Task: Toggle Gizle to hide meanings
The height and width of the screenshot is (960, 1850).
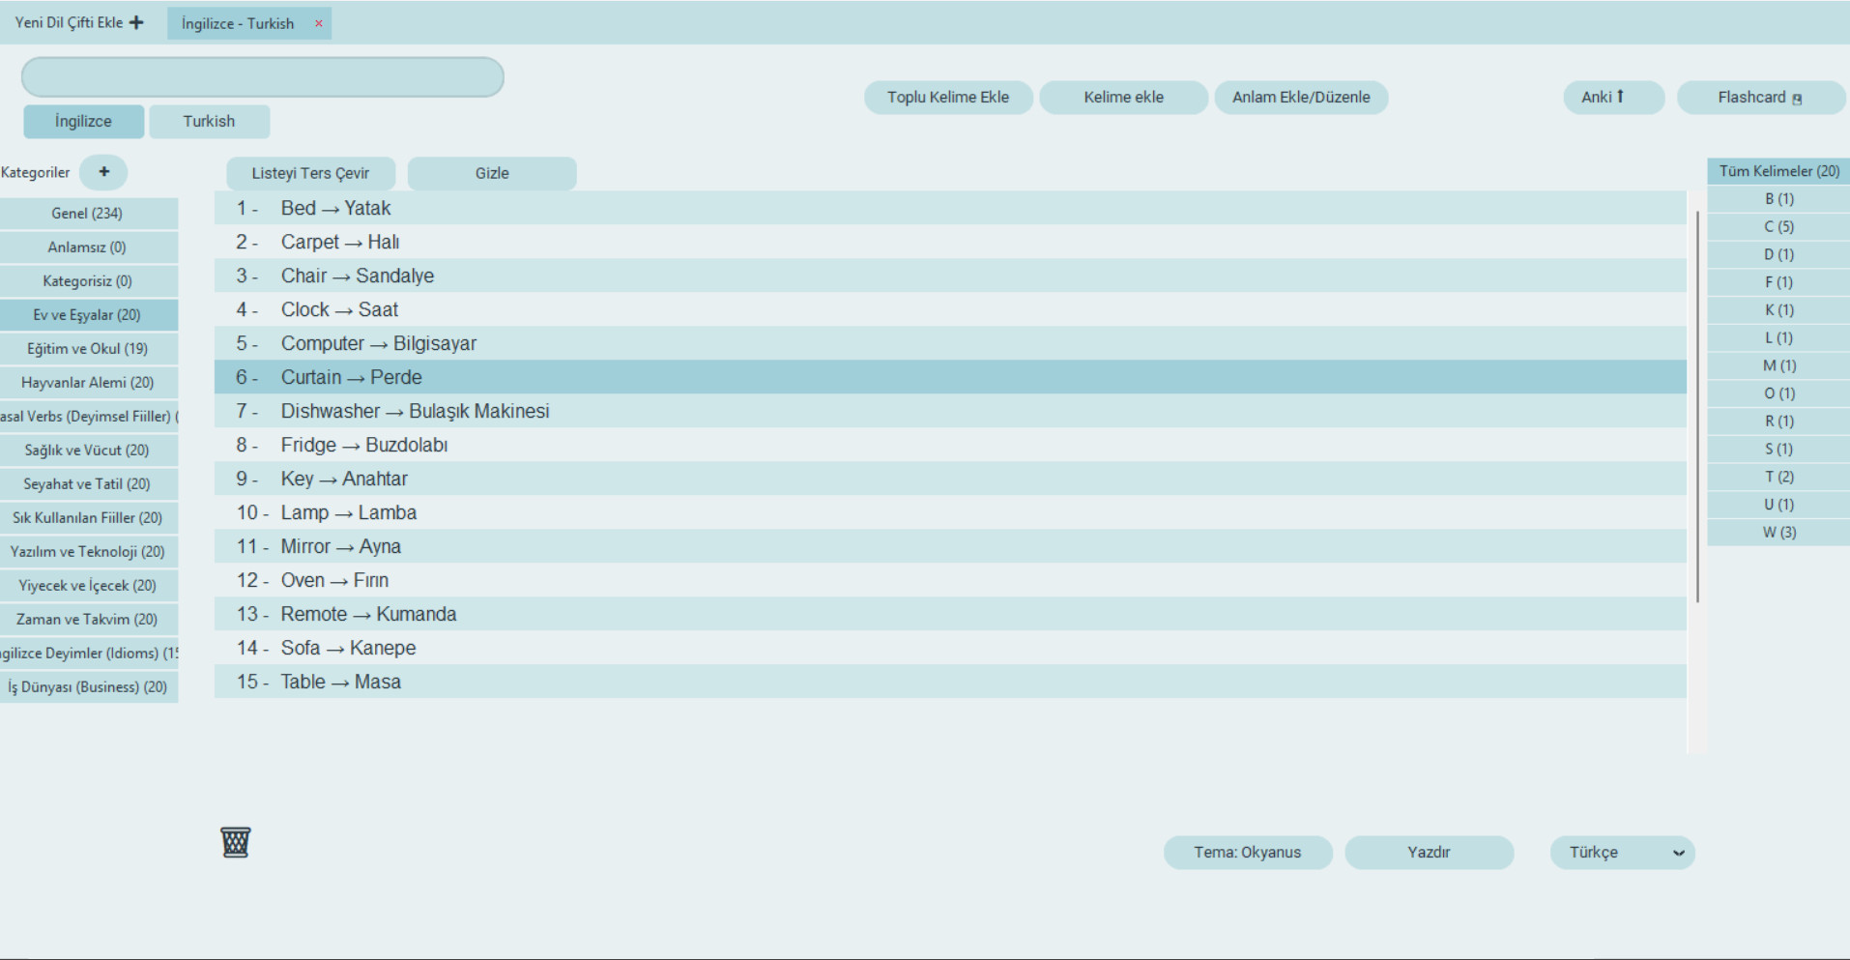Action: tap(491, 173)
